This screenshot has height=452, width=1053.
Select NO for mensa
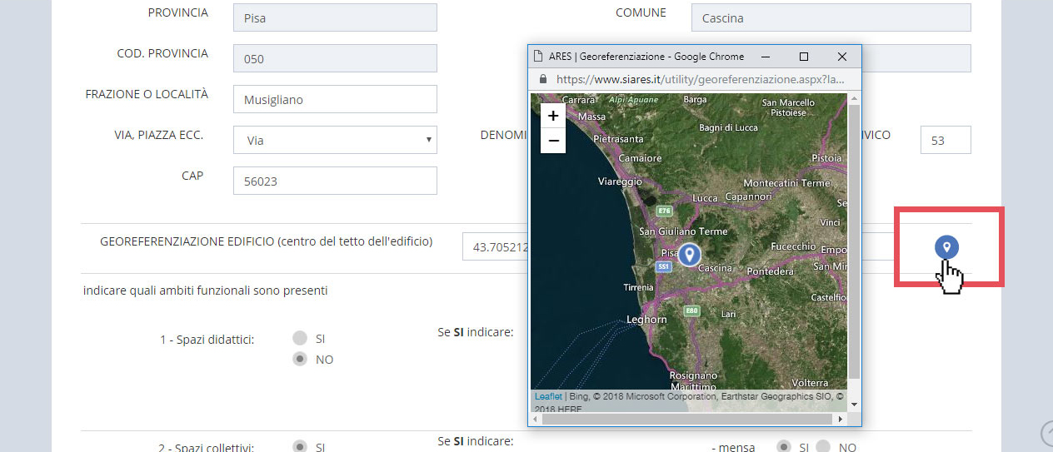tap(823, 447)
